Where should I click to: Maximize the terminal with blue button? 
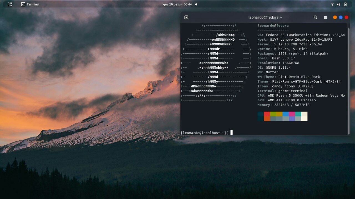pyautogui.click(x=341, y=17)
